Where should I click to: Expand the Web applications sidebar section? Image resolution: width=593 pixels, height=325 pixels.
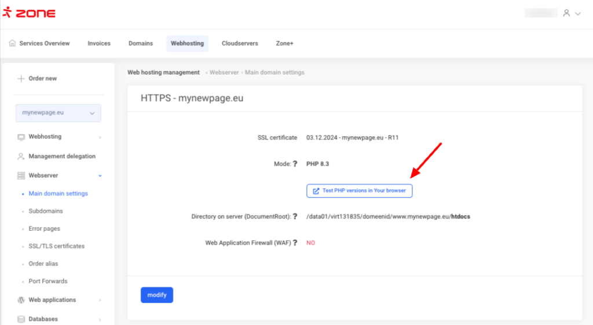point(100,300)
